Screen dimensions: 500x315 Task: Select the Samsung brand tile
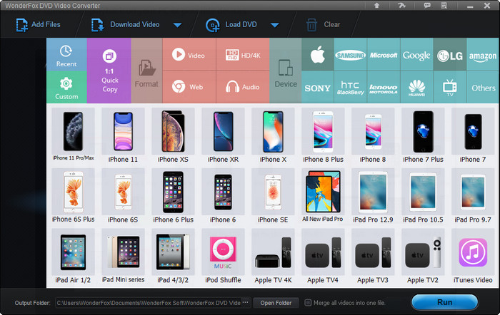tap(351, 54)
